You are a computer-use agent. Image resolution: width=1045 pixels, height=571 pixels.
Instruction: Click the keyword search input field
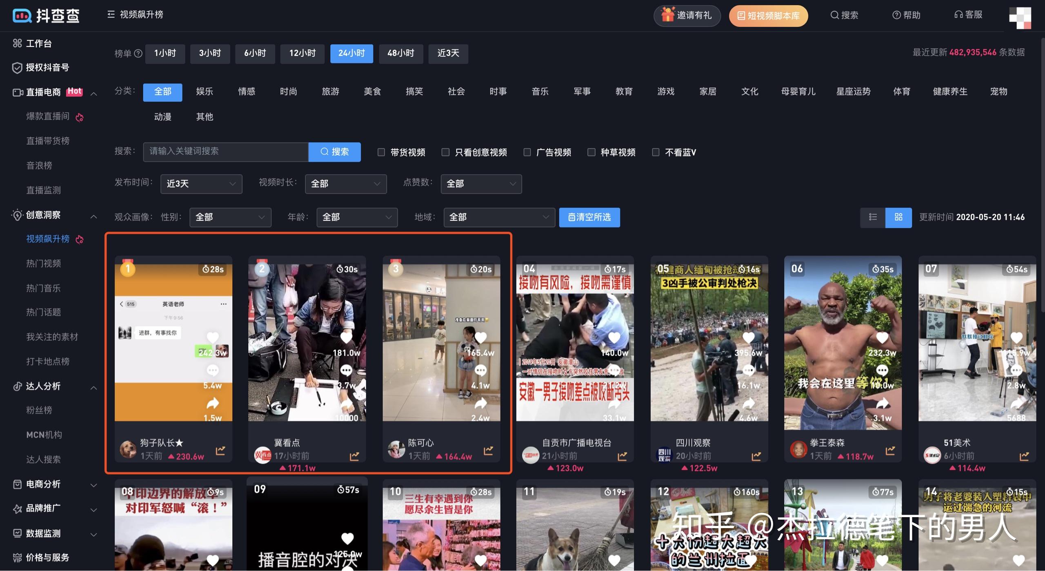pos(226,152)
